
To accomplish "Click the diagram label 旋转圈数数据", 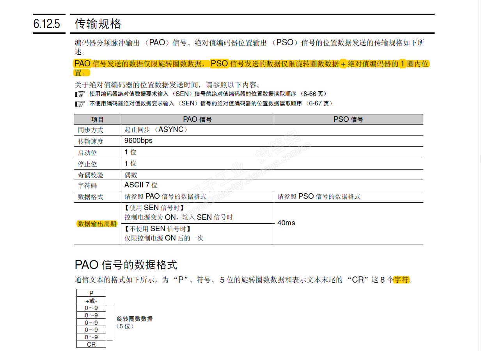I will 135,319.
